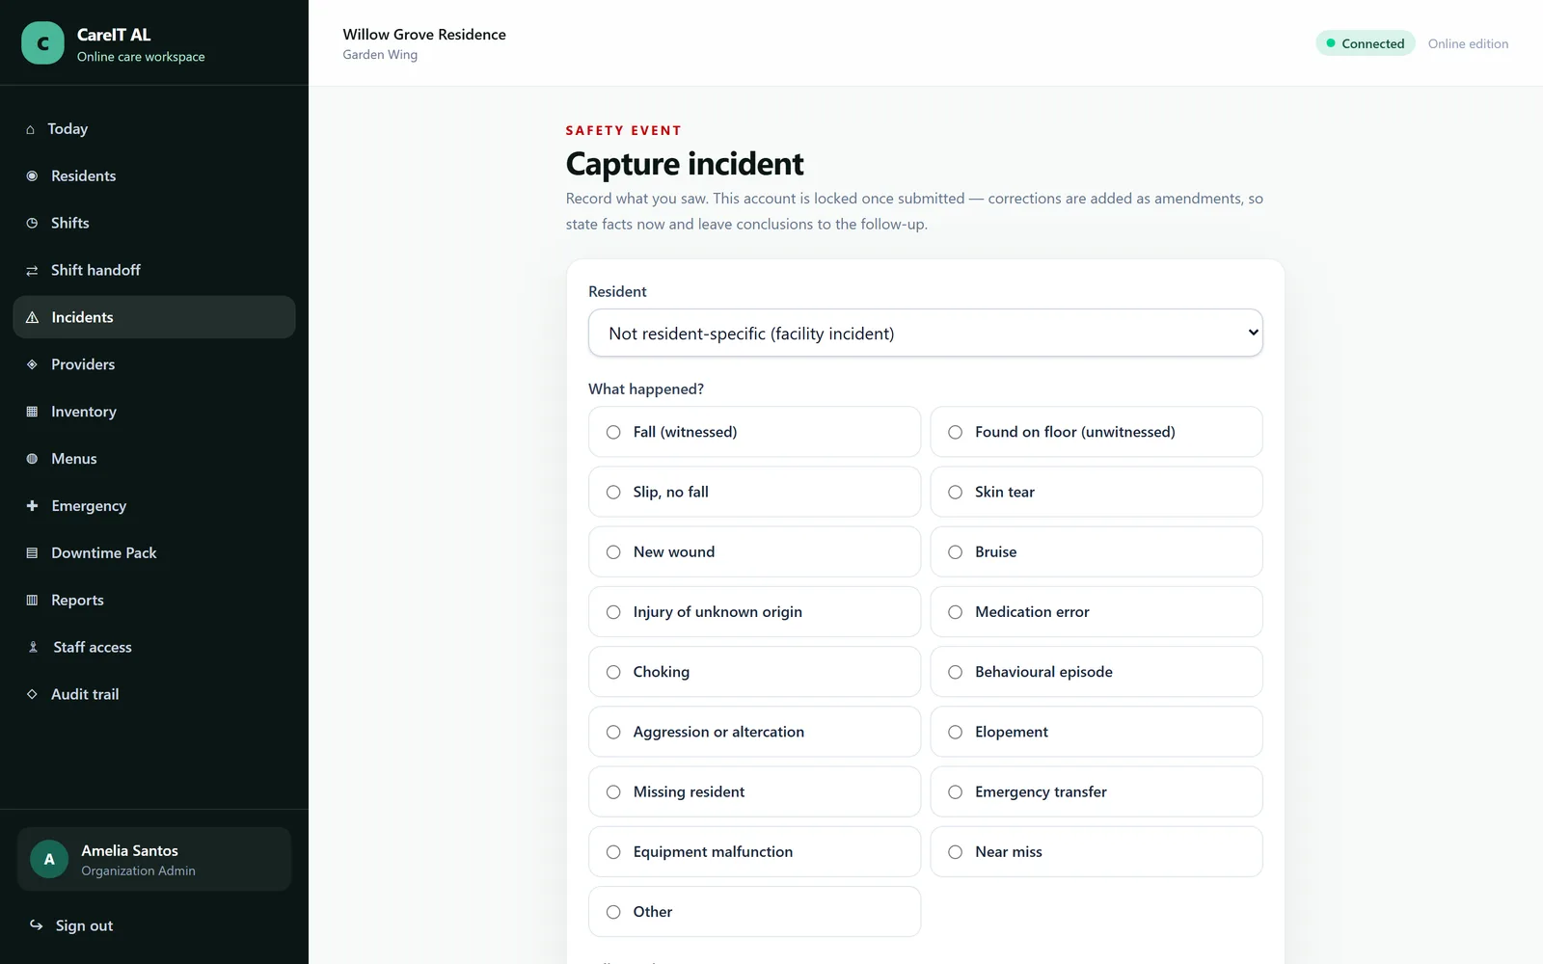Select New wound option
The image size is (1543, 964).
[x=754, y=551]
